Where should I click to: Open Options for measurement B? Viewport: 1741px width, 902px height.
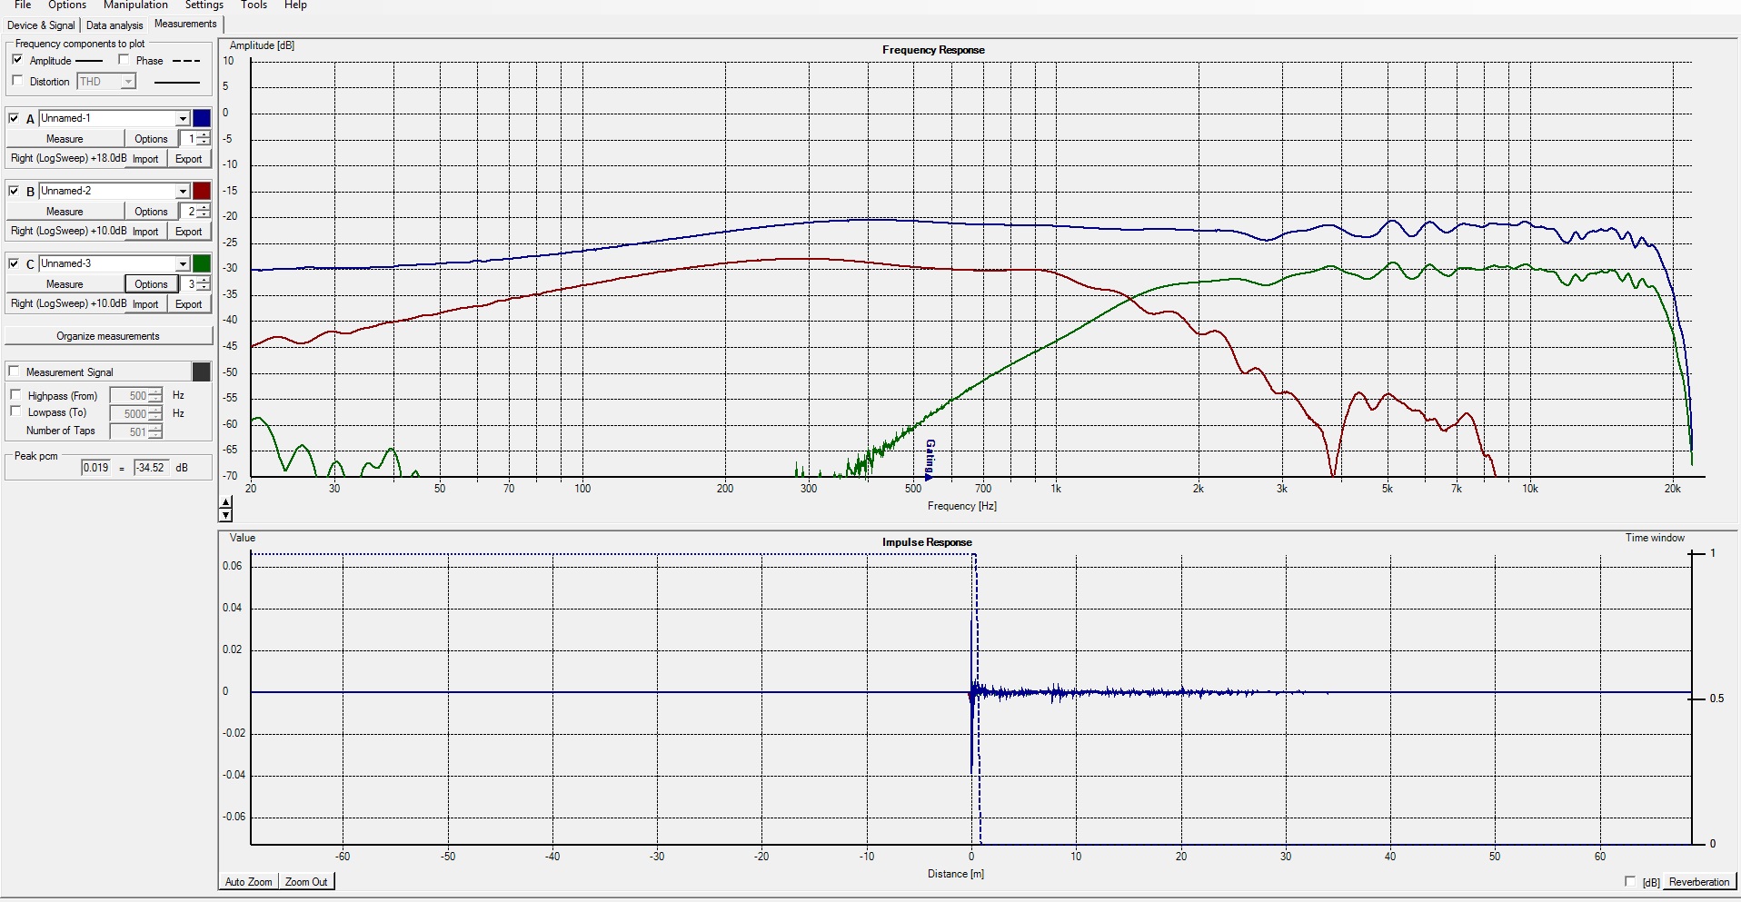(151, 212)
